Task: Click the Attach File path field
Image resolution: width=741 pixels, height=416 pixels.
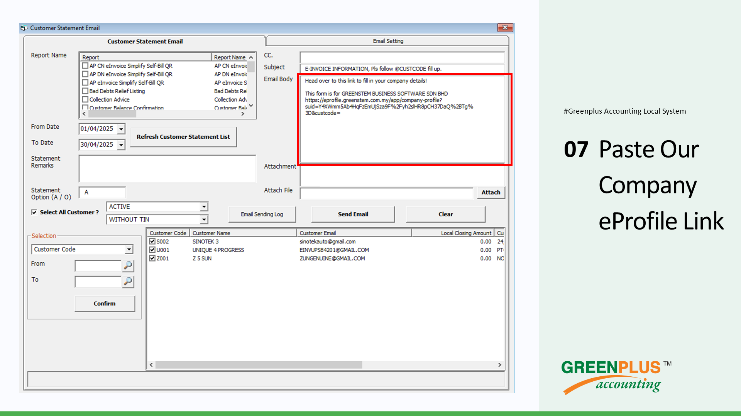Action: pos(386,193)
